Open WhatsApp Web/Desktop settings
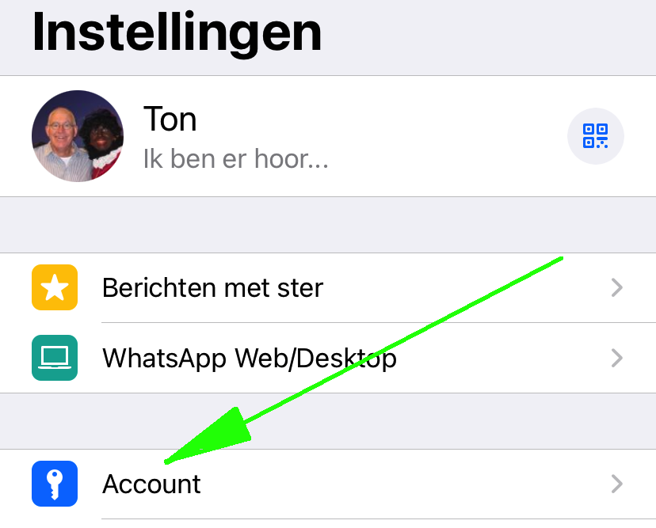 click(328, 358)
